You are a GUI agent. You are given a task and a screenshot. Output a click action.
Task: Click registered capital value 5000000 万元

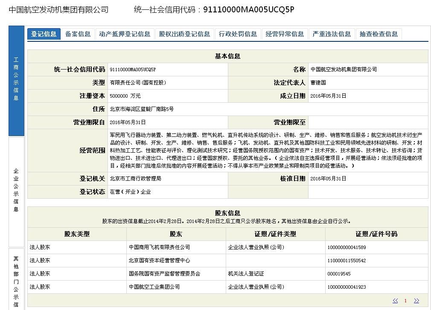tap(125, 96)
